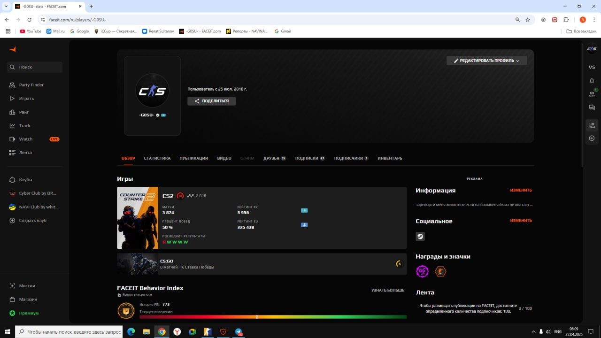This screenshot has width=601, height=338.
Task: Click the sidebar Поиск search field
Action: (x=35, y=67)
